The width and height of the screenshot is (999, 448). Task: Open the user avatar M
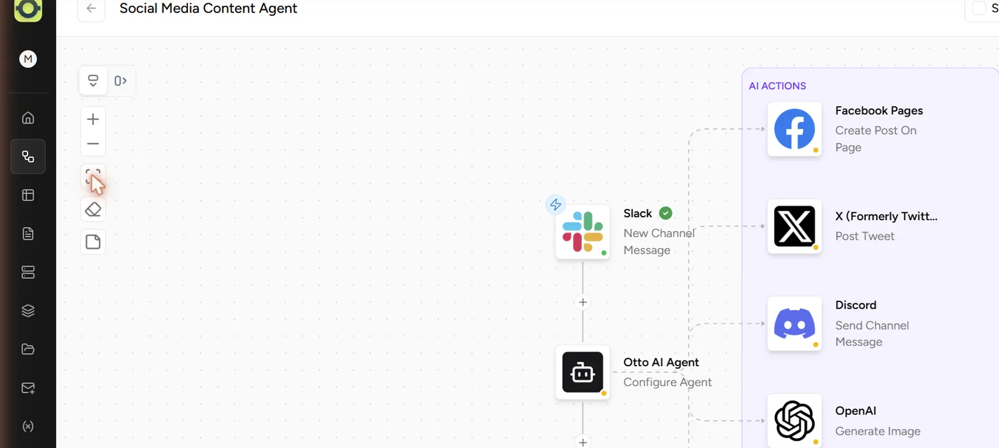pyautogui.click(x=28, y=59)
